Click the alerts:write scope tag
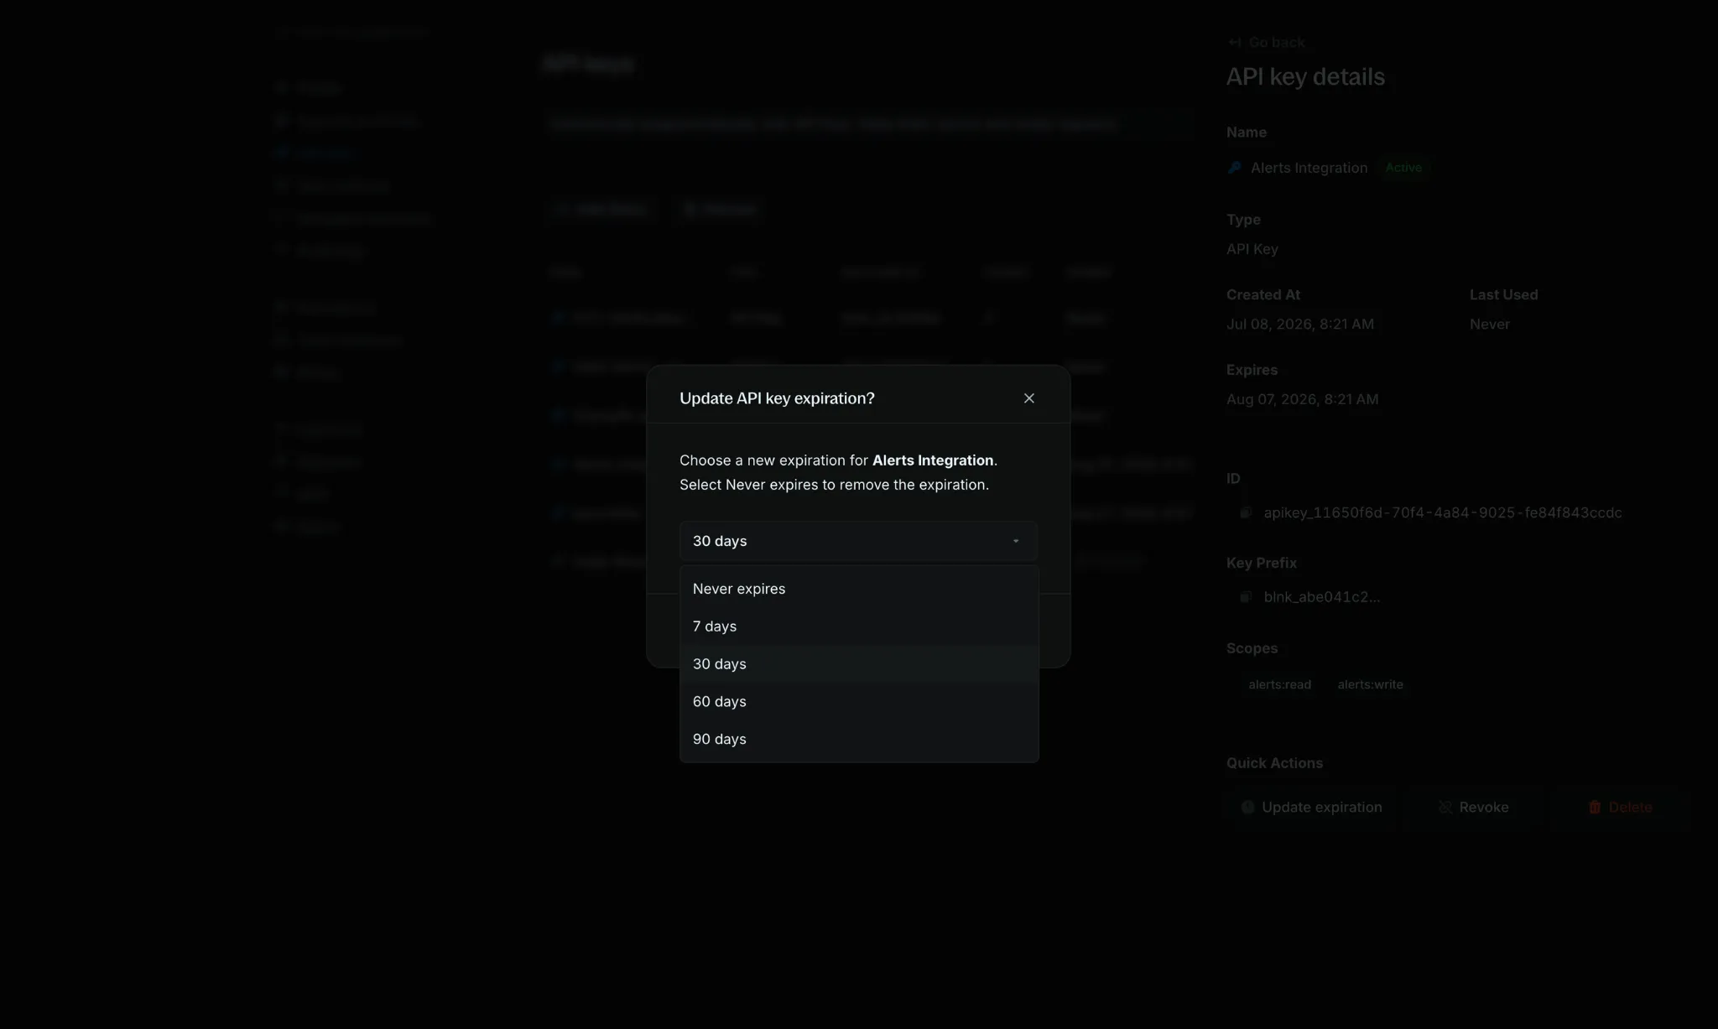The height and width of the screenshot is (1029, 1718). [1370, 684]
